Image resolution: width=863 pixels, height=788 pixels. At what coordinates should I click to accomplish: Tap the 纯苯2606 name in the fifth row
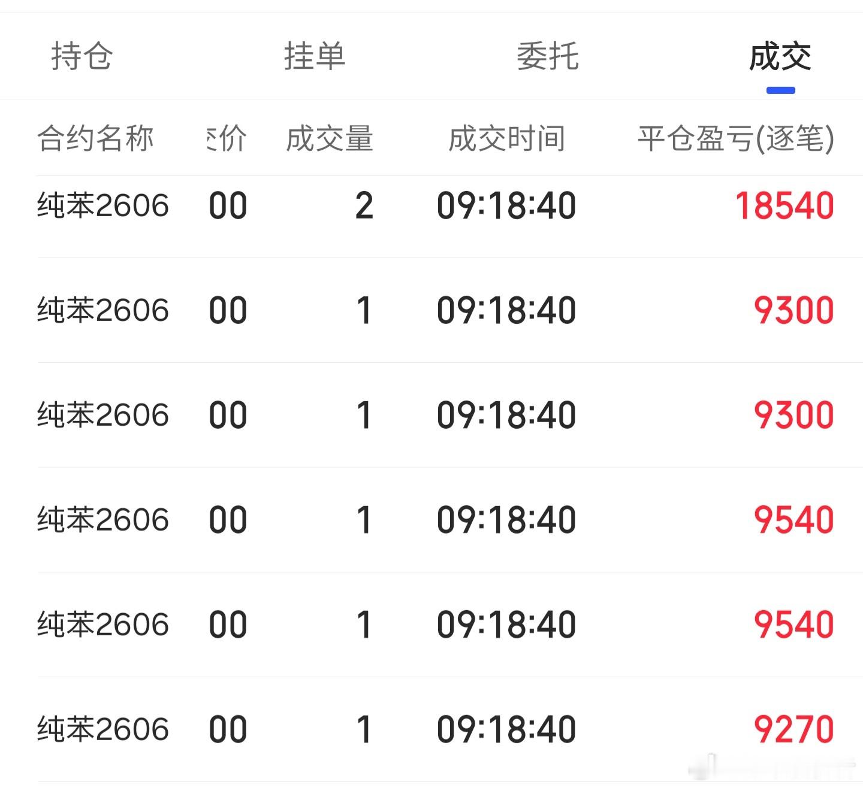click(x=102, y=623)
